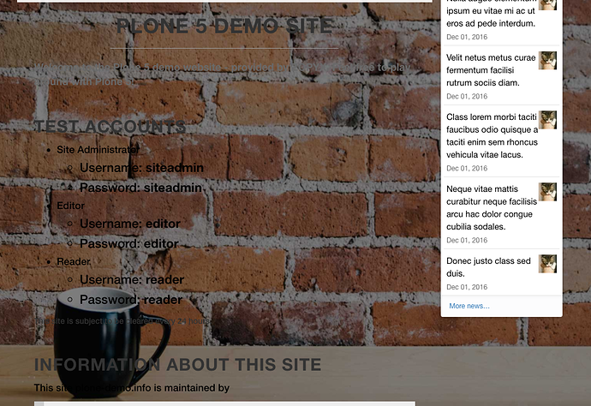This screenshot has width=591, height=406.
Task: Select the "Plone 5 Demo Site" page heading
Action: click(224, 26)
